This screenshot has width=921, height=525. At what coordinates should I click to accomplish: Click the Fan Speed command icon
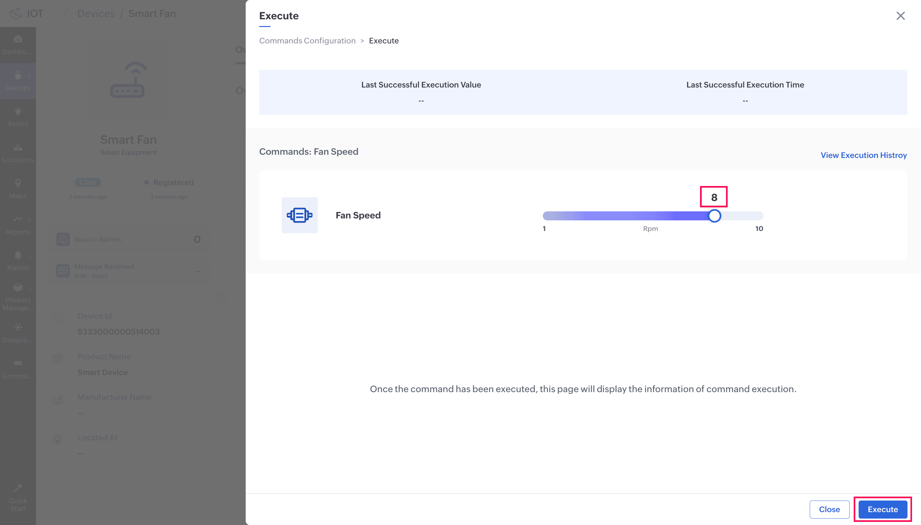click(x=299, y=215)
